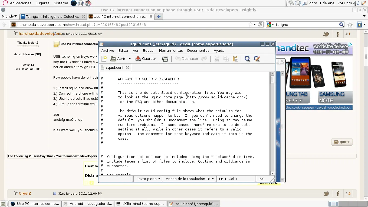Switch to Android - Navegador taskbar window
The width and height of the screenshot is (368, 207).
point(88,204)
